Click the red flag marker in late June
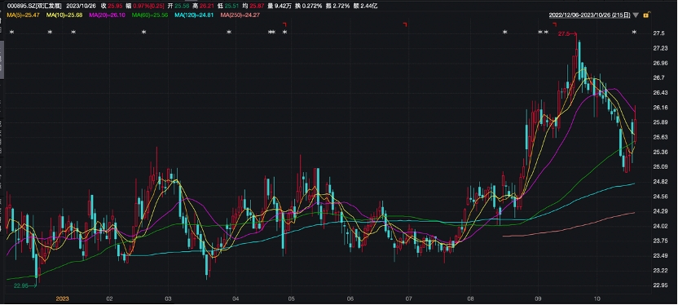Image resolution: width=678 pixels, height=305 pixels. pyautogui.click(x=405, y=24)
